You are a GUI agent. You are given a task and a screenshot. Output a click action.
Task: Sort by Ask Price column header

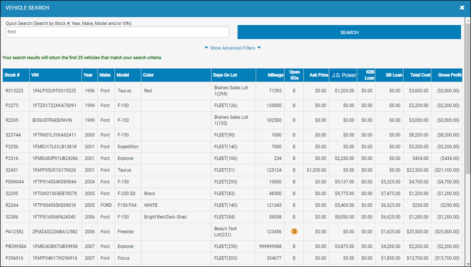pos(316,75)
